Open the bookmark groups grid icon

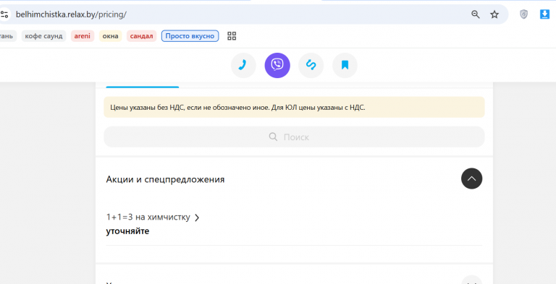pyautogui.click(x=232, y=35)
